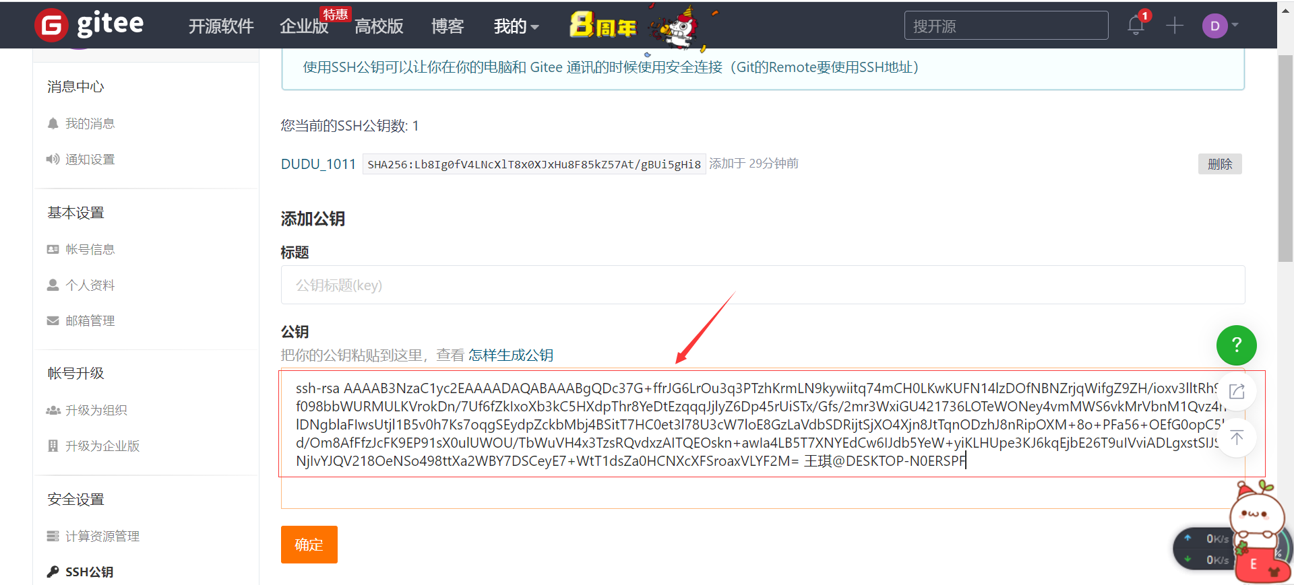Open 帐号信息 settings
The width and height of the screenshot is (1294, 585).
tap(90, 249)
